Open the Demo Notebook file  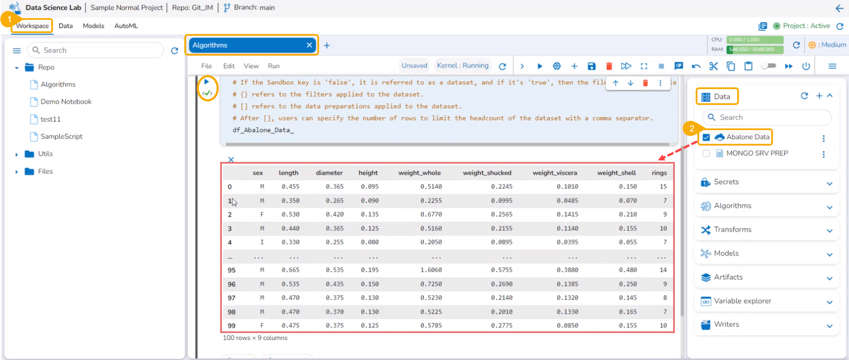click(66, 102)
